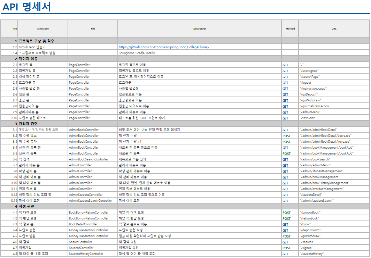Click the "/admin/adminBookDetail/decrease" URL cell
The image size is (371, 258).
[x=334, y=136]
